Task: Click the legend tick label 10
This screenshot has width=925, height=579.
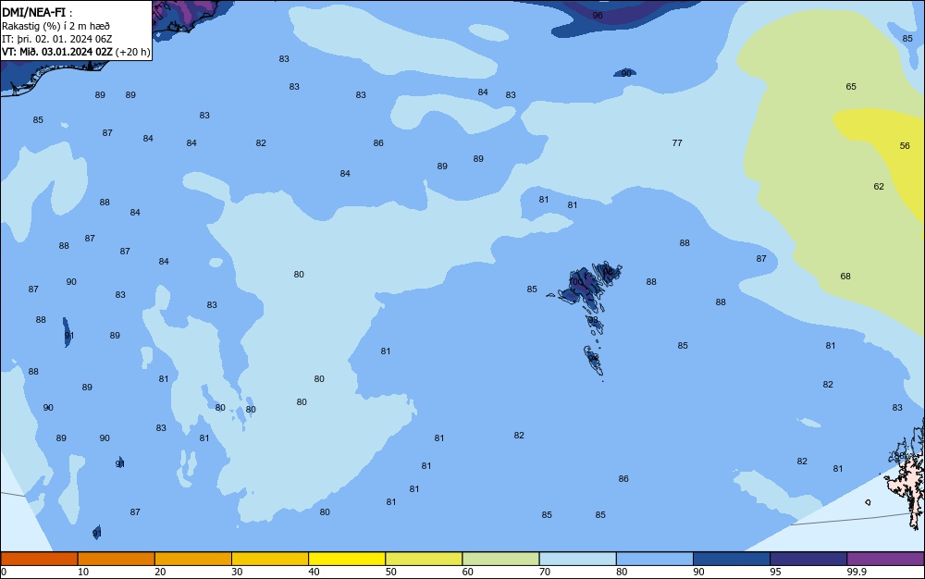Action: click(83, 572)
